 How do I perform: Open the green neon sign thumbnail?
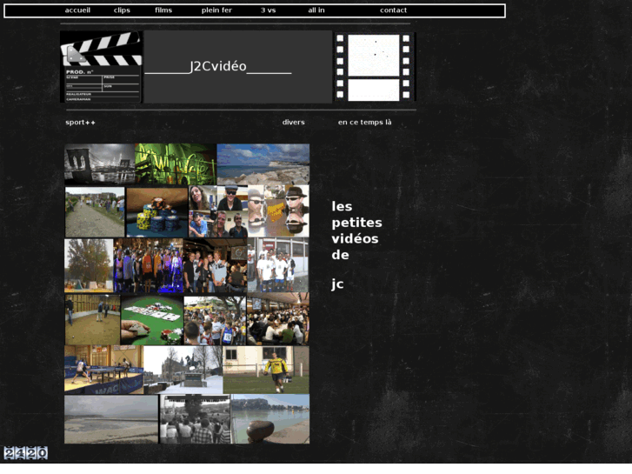pos(176,164)
